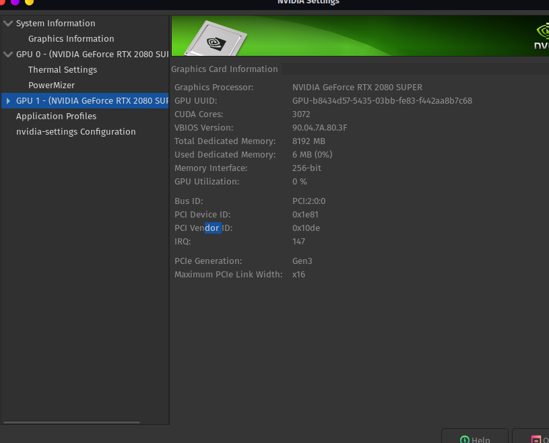549x443 pixels.
Task: Click the Maximum PCIe Link Width value x16
Action: 298,275
